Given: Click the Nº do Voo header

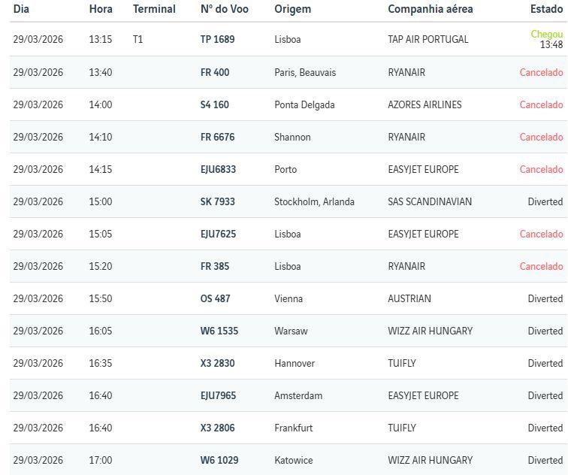Looking at the screenshot, I should coord(225,9).
